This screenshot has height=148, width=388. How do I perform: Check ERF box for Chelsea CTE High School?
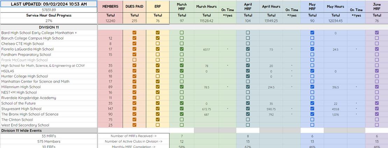tap(158, 43)
